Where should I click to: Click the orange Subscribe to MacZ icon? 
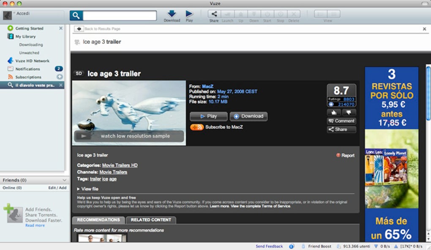pyautogui.click(x=197, y=127)
